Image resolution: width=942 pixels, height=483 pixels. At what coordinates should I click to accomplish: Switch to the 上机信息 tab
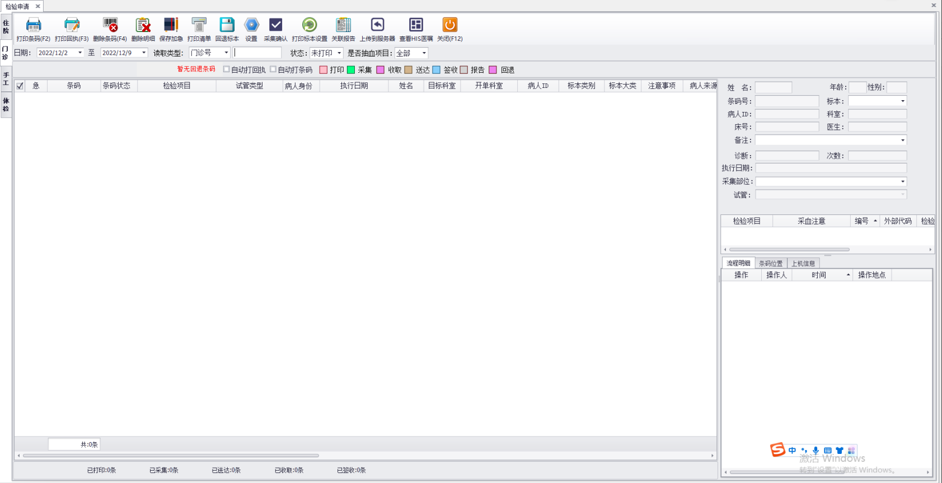tap(803, 263)
